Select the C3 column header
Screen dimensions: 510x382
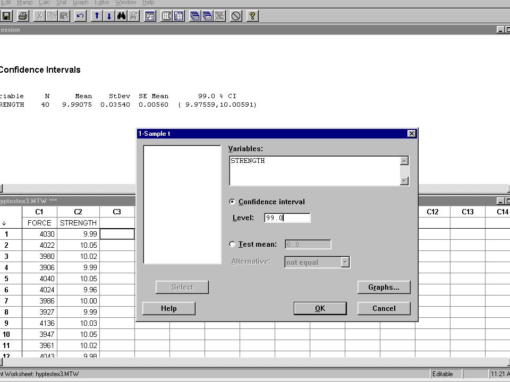117,212
